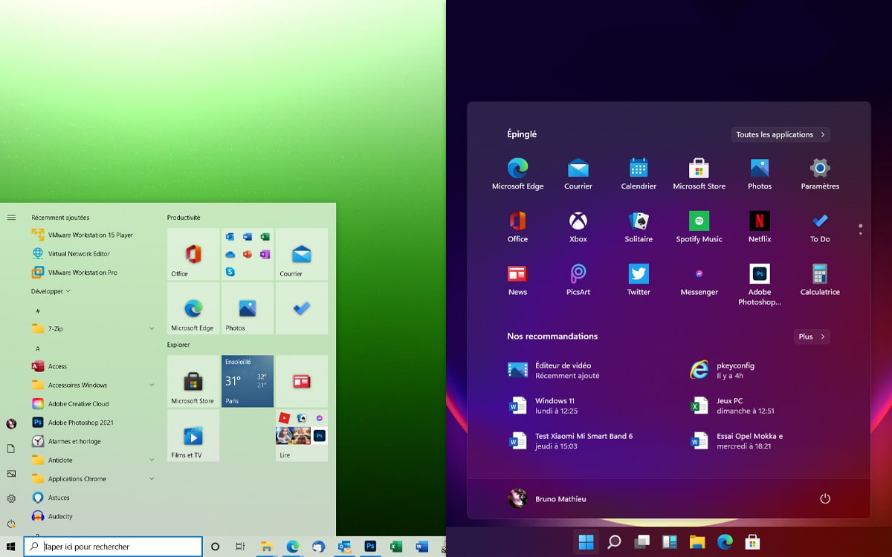892x557 pixels.
Task: Open Photoshop from the Windows 10 taskbar
Action: click(x=370, y=547)
